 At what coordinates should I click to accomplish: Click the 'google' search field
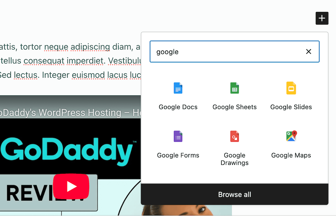coord(235,52)
